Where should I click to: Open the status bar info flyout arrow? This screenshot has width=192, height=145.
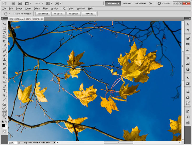(x=54, y=143)
